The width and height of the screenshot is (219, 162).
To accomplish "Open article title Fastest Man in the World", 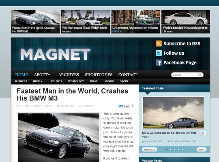I will [72, 95].
